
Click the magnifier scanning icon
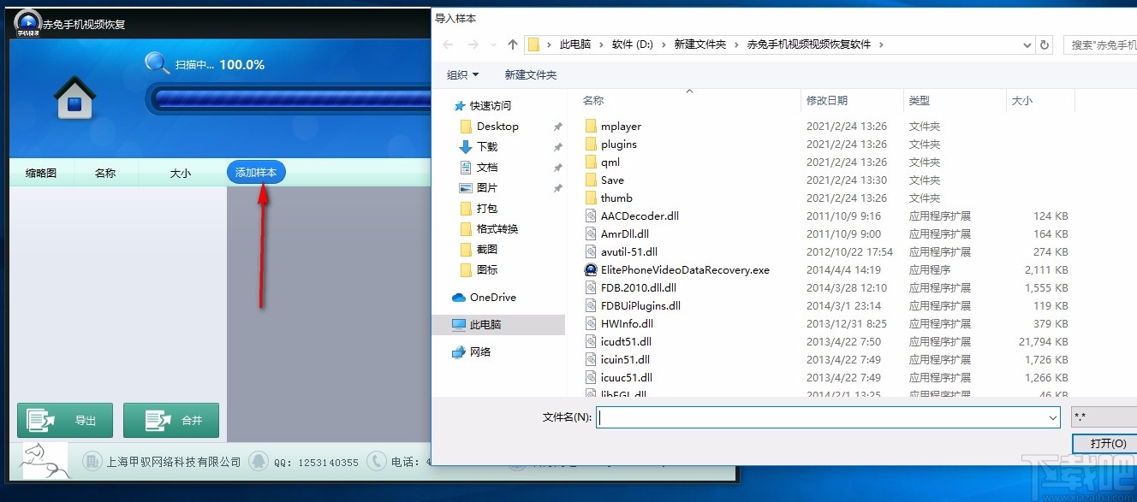pos(158,63)
